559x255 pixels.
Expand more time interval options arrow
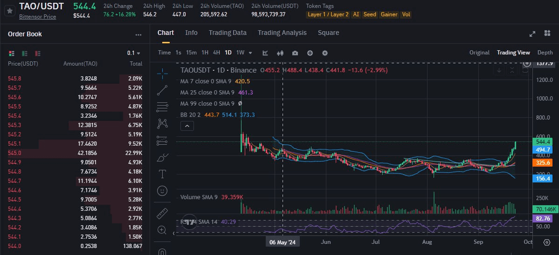250,53
